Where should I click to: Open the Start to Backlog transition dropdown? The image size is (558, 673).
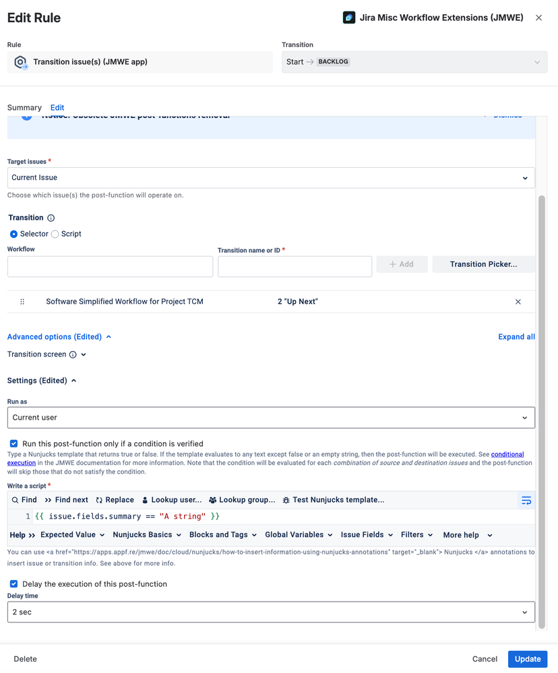414,62
